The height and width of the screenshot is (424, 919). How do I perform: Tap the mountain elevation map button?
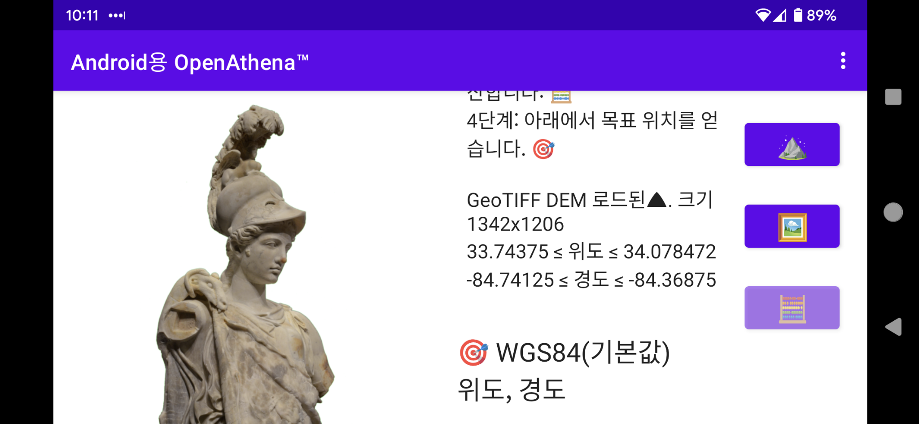click(792, 144)
